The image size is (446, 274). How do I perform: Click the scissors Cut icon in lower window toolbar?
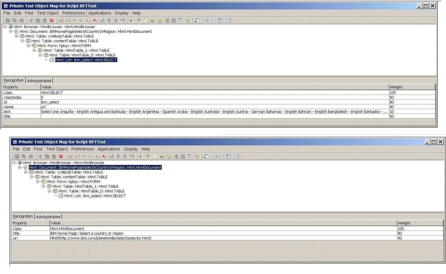click(40, 157)
